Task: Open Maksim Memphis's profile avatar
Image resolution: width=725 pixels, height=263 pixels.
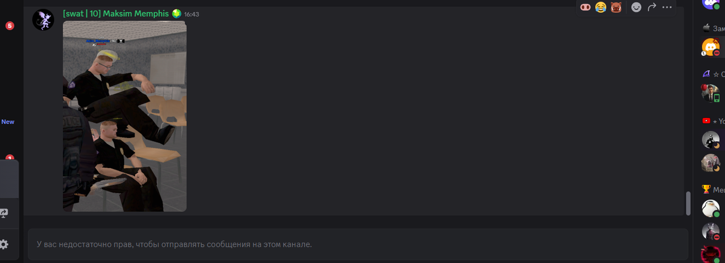Action: point(43,20)
